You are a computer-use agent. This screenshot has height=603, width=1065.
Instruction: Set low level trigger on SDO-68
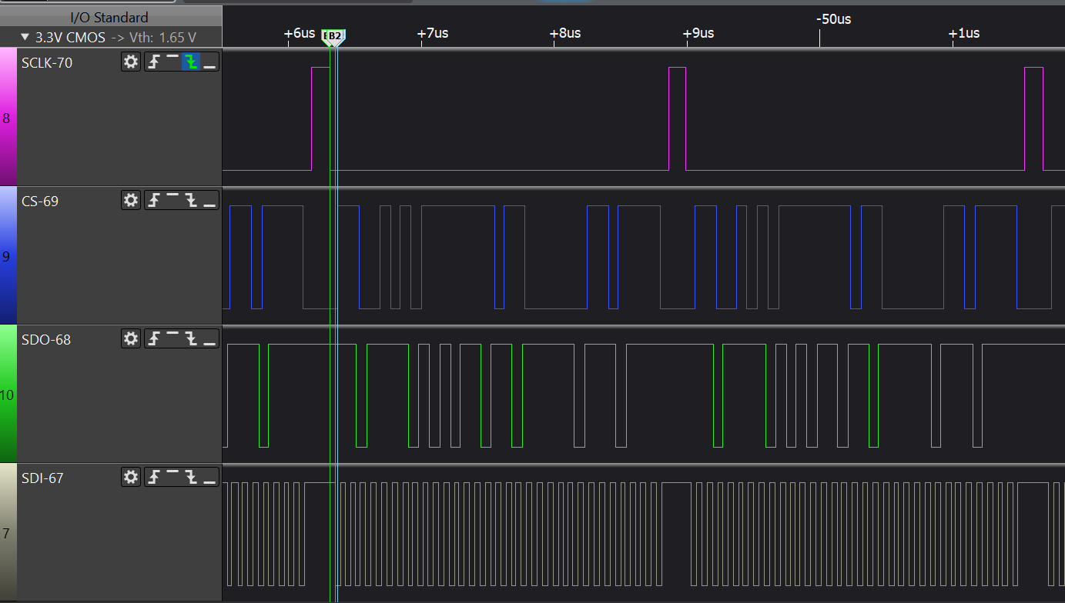(209, 339)
